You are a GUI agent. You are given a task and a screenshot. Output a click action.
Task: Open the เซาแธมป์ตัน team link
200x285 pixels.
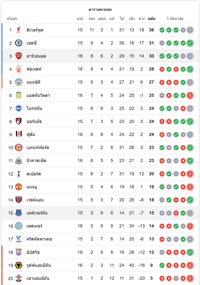click(38, 278)
